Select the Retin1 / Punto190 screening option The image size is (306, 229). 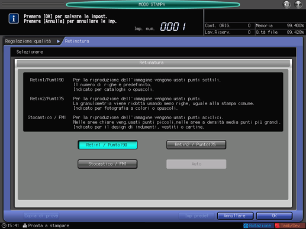[x=108, y=145]
